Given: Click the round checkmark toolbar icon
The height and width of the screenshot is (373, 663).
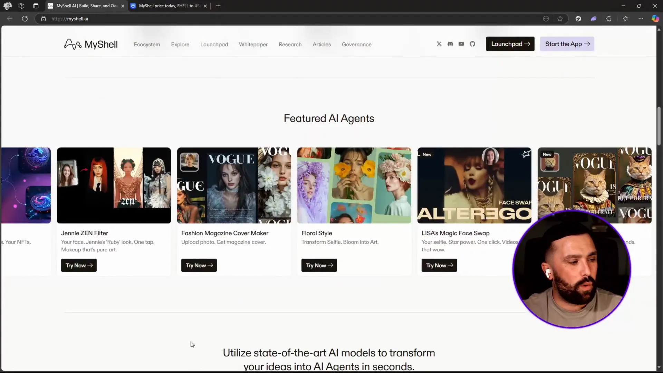Looking at the screenshot, I should pos(578,19).
